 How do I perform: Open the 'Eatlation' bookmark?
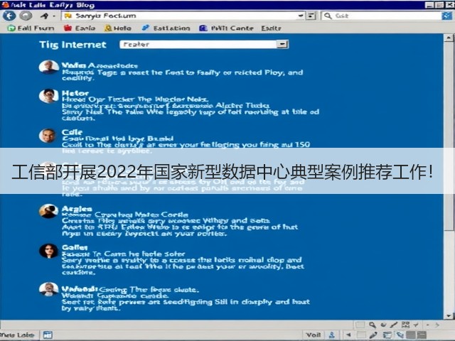point(166,28)
